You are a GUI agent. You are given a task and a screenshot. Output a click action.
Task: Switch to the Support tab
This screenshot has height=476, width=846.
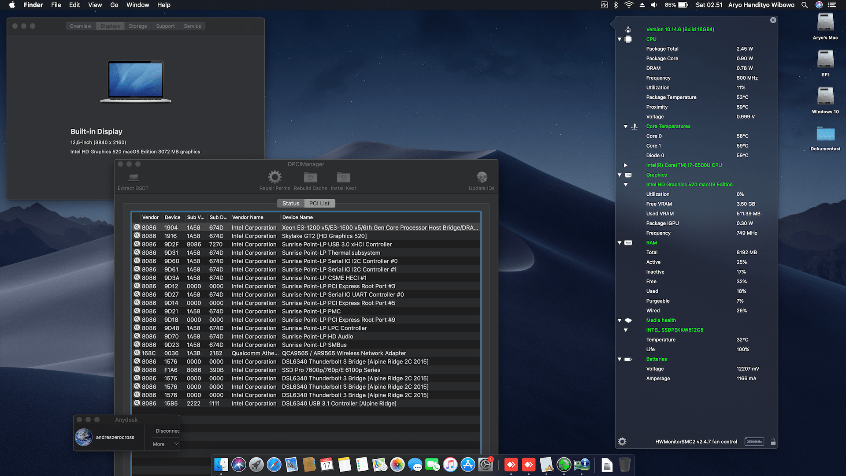point(165,26)
